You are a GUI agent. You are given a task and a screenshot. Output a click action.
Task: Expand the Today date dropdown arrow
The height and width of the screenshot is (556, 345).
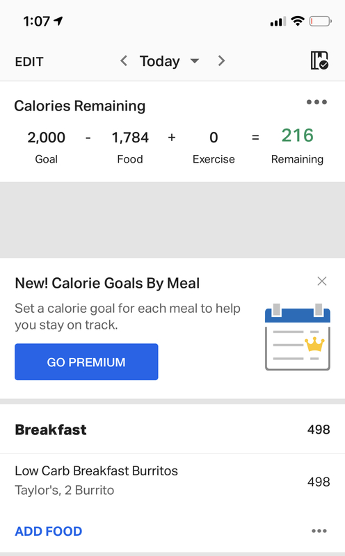195,61
